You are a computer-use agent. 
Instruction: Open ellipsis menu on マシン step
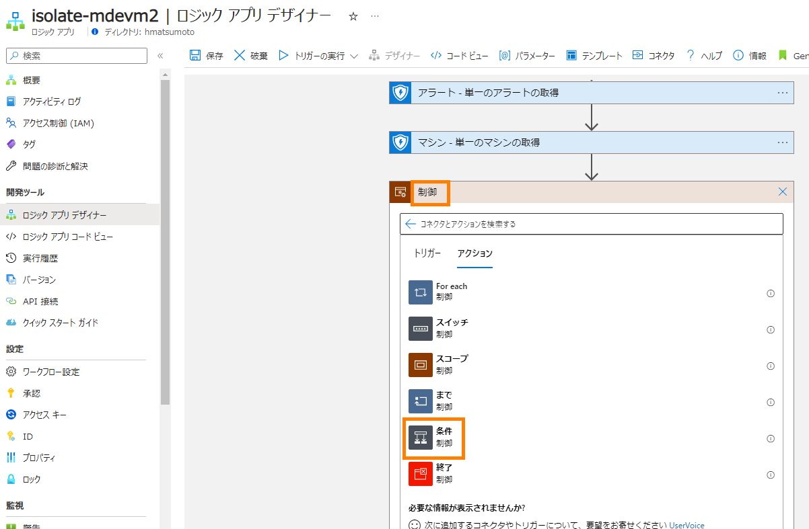782,143
